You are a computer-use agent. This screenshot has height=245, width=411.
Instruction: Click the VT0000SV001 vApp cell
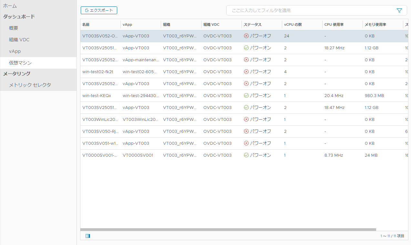pos(138,155)
